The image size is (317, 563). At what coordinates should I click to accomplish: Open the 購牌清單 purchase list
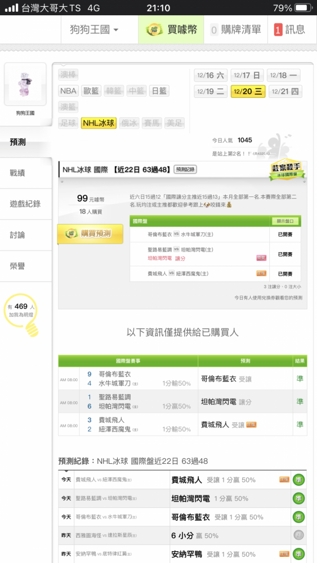(235, 29)
